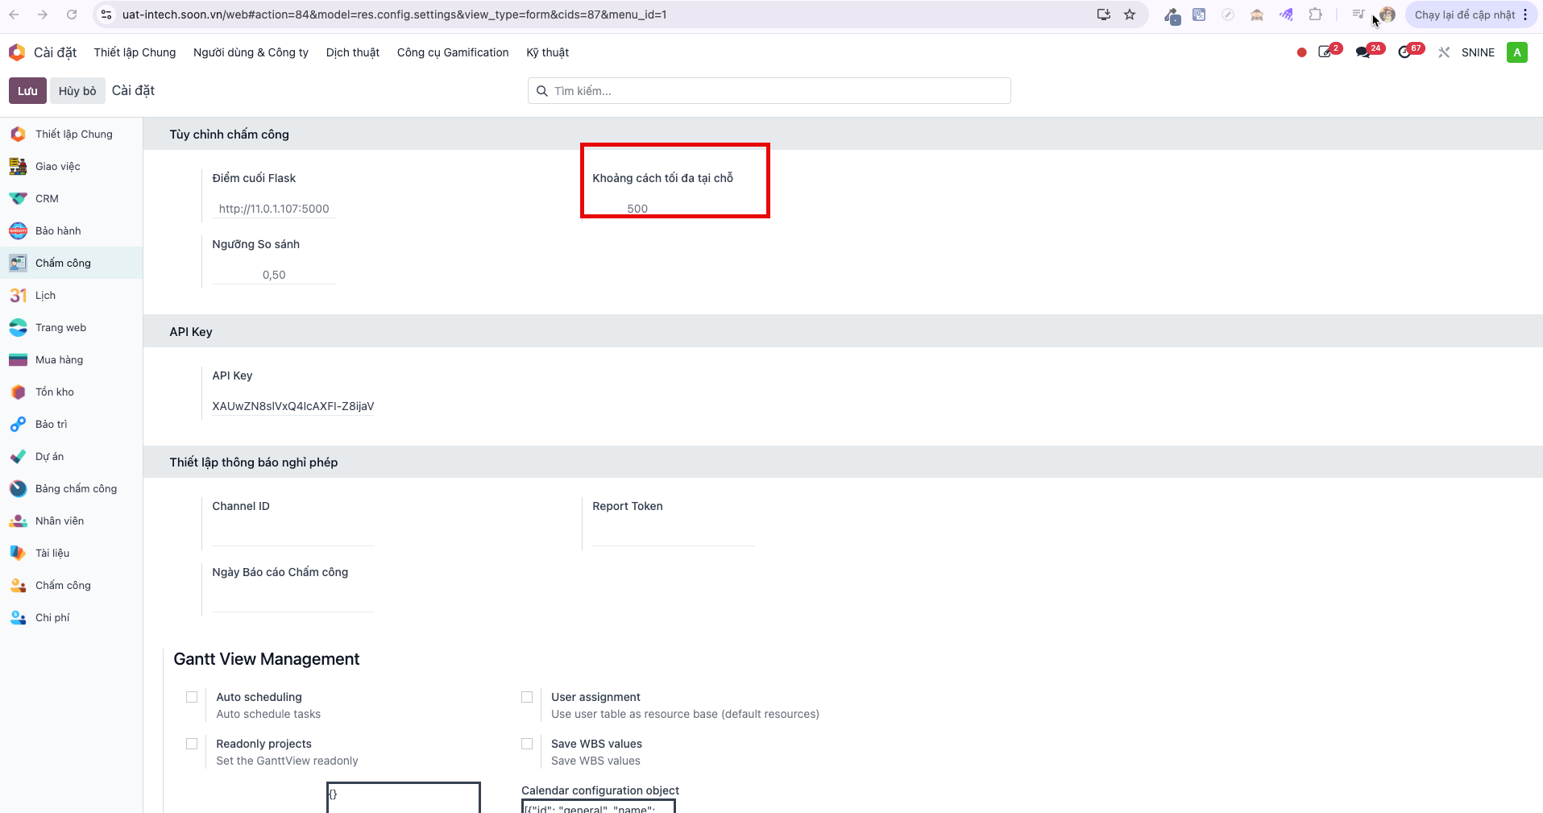Image resolution: width=1543 pixels, height=813 pixels.
Task: Open the Giao việc settings icon in the sidebar
Action: coord(18,166)
